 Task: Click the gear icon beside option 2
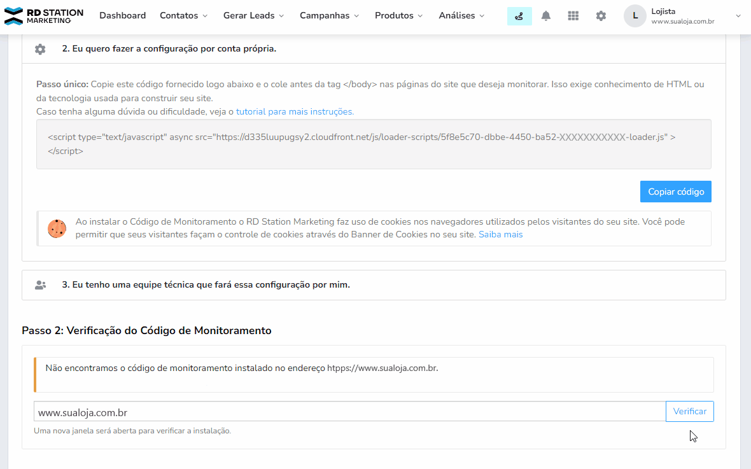(x=40, y=49)
